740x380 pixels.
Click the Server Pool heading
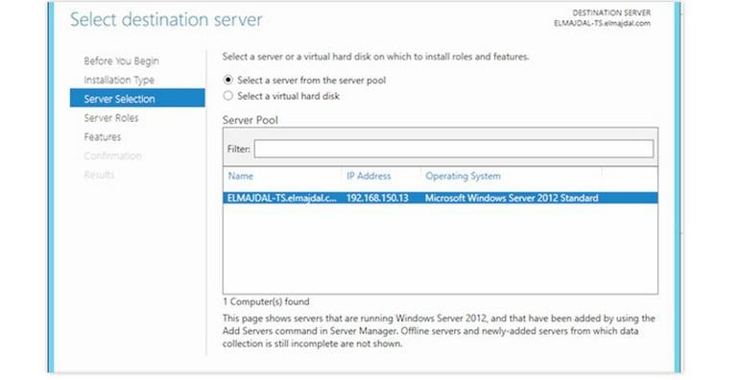pos(251,120)
